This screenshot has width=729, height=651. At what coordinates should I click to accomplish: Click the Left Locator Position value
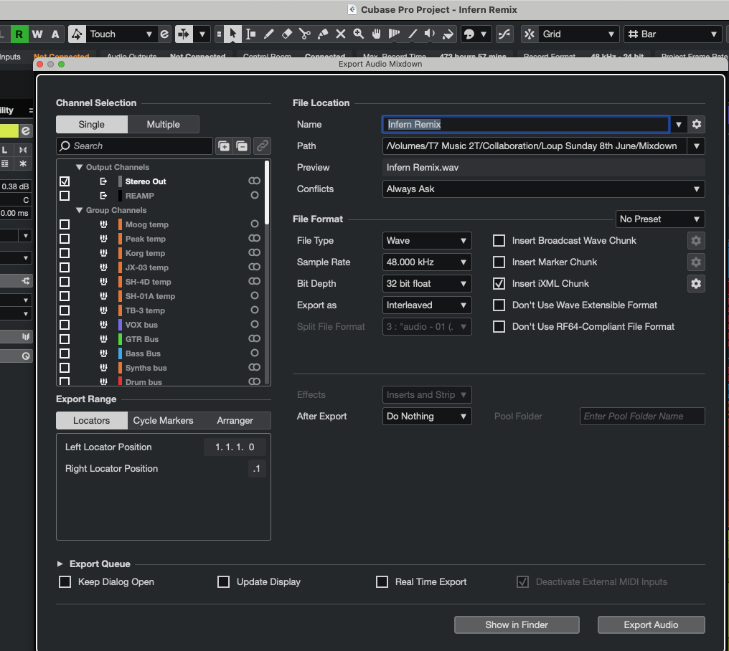tap(235, 447)
